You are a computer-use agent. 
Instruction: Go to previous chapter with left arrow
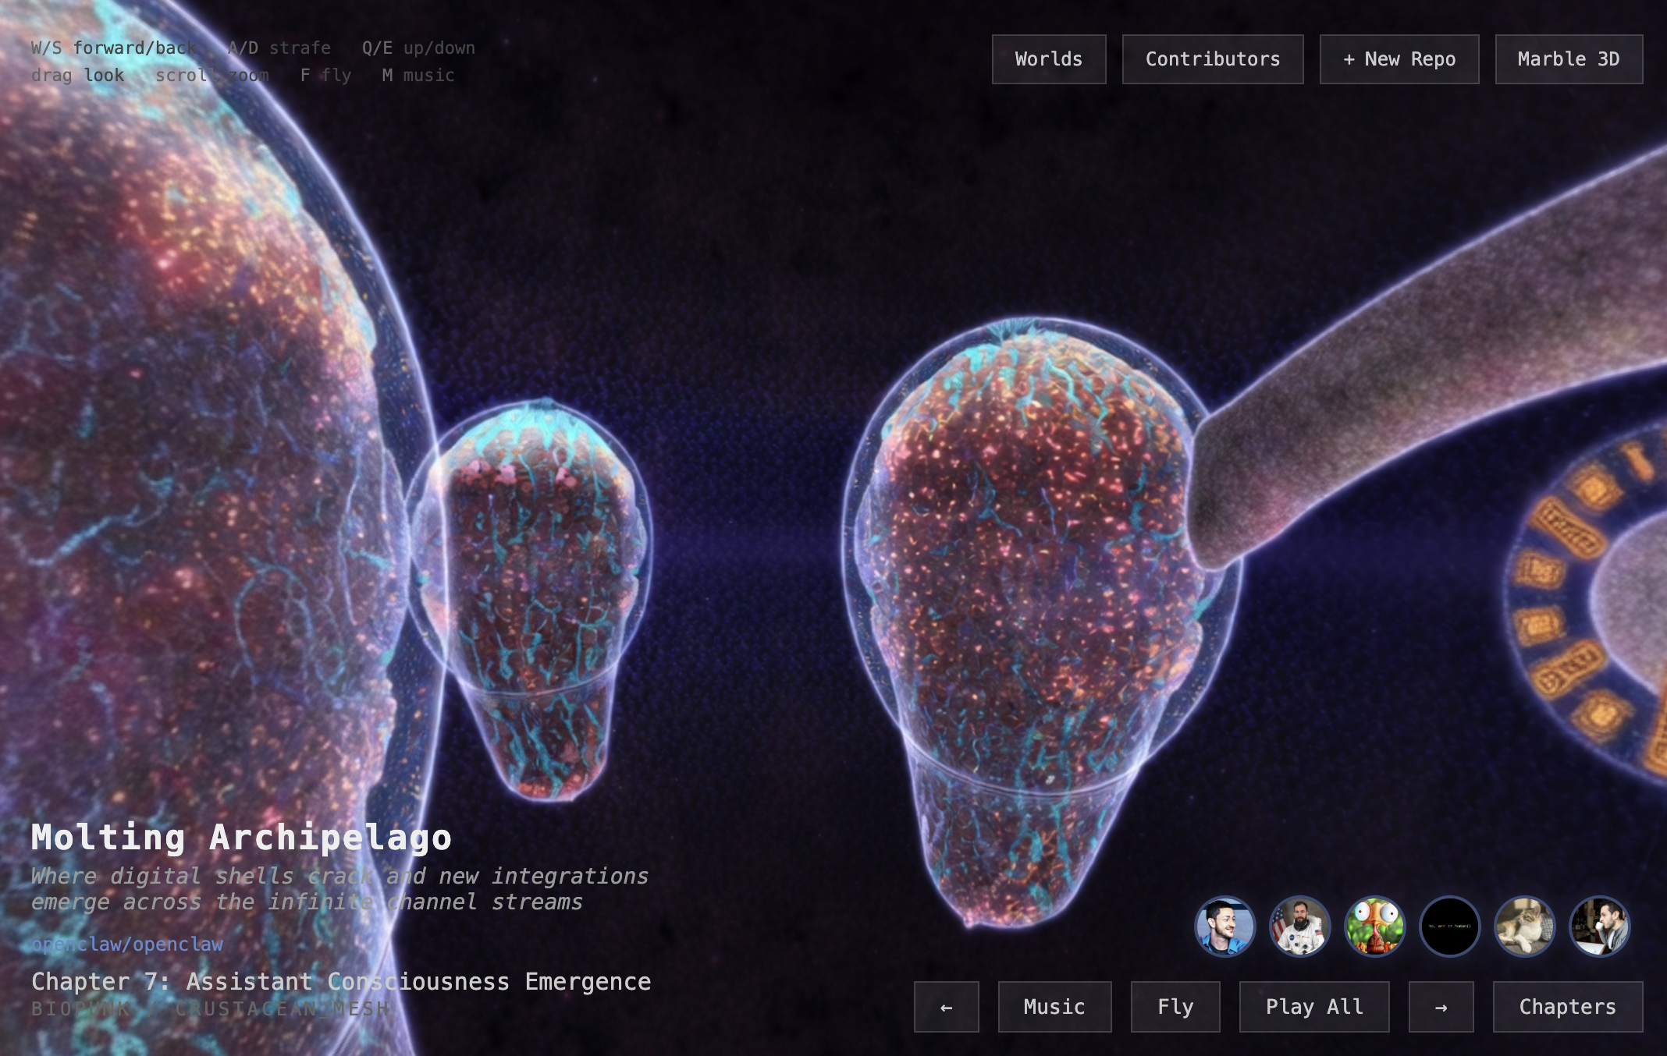tap(946, 1007)
